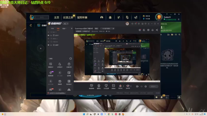Open League 主页 home tab

tap(56, 18)
